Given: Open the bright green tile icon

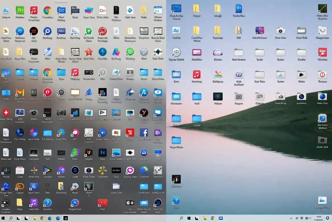Looking at the screenshot, I should tap(20, 10).
